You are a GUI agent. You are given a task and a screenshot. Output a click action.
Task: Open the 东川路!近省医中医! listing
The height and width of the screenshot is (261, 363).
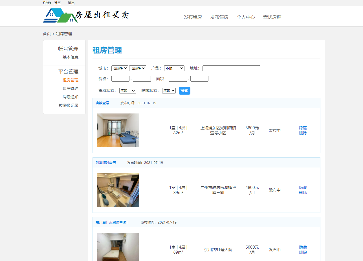tap(111, 222)
